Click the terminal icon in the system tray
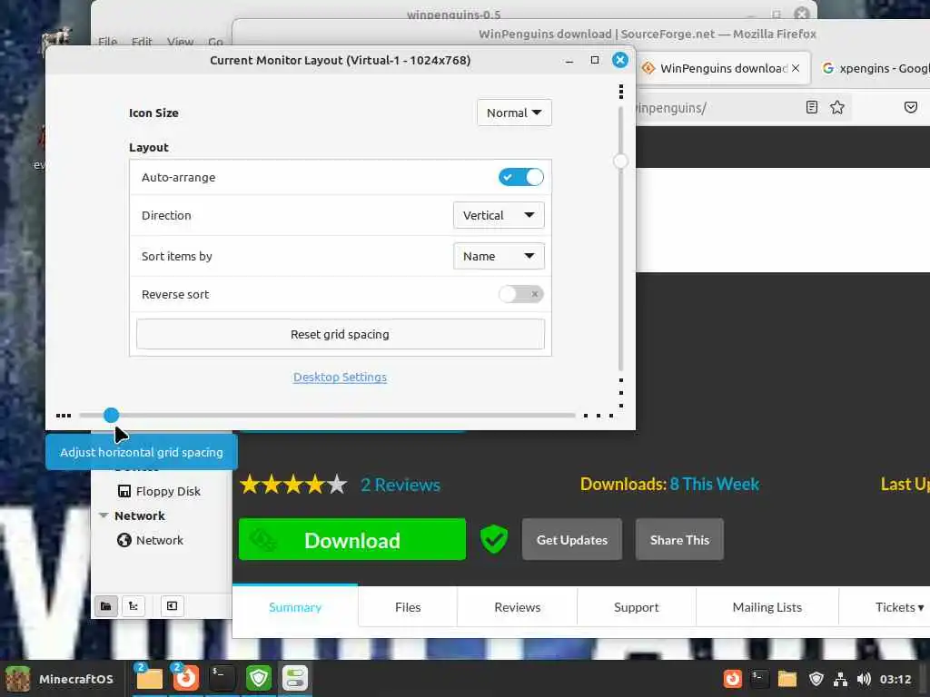The width and height of the screenshot is (930, 697). click(759, 679)
